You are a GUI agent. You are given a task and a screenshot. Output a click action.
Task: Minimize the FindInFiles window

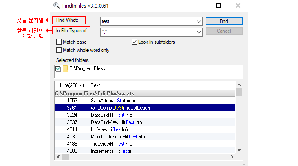click(x=199, y=6)
